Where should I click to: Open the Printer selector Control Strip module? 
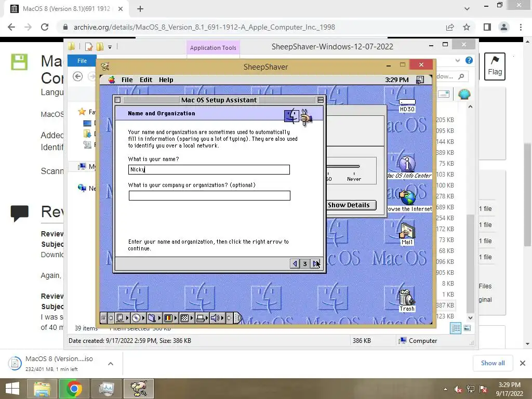[x=202, y=318]
